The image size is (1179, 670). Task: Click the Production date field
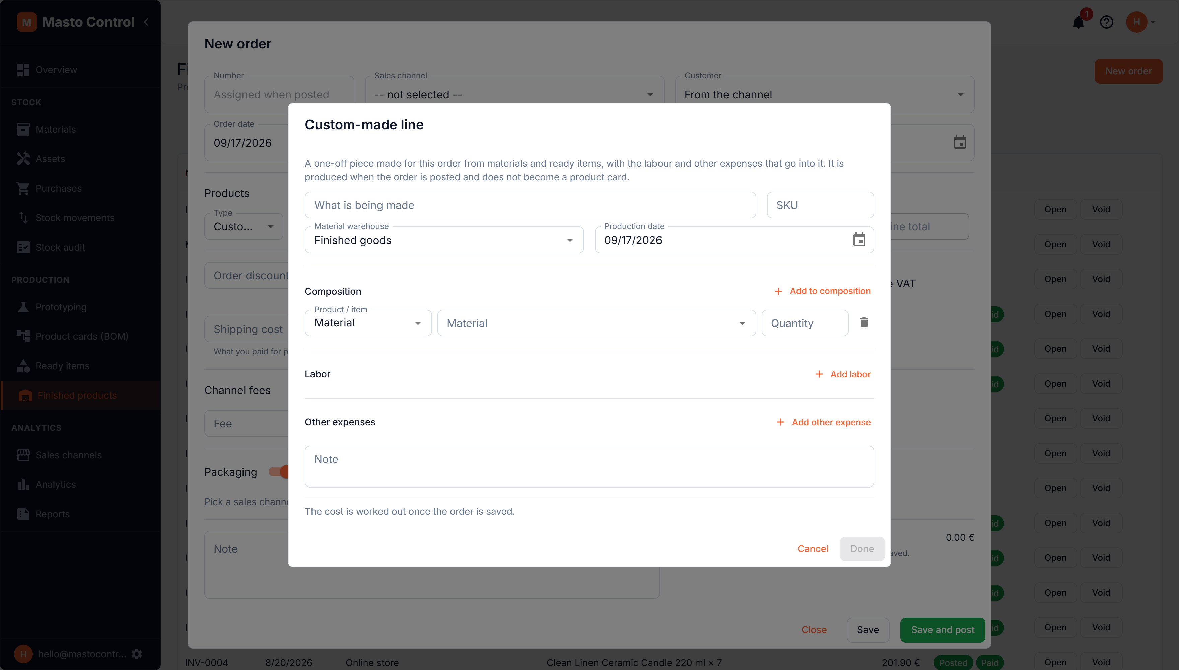[x=734, y=240]
